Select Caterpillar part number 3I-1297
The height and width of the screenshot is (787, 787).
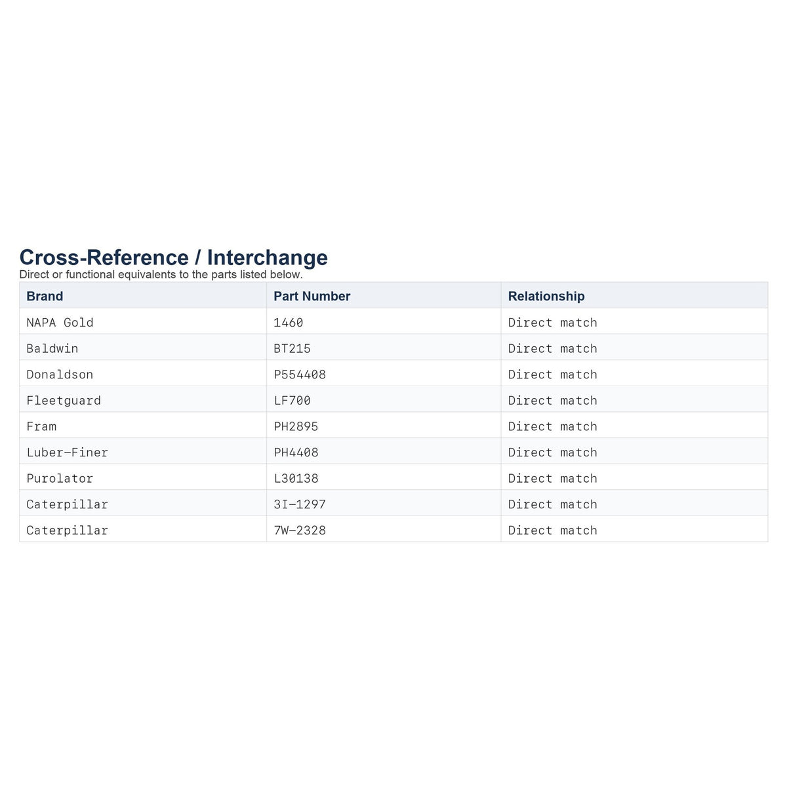point(300,504)
